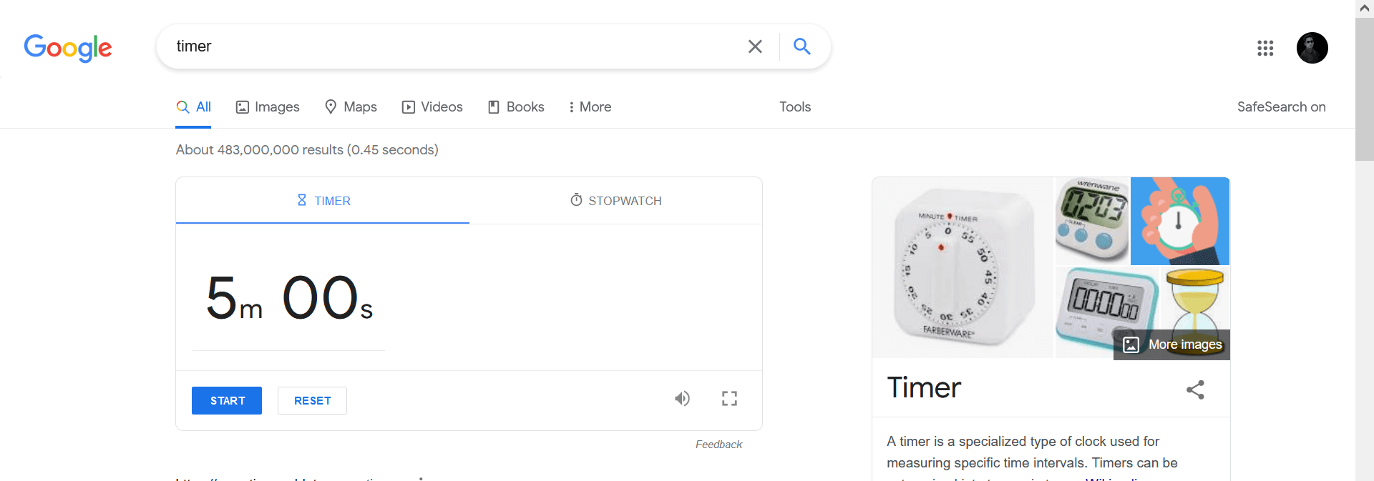This screenshot has height=481, width=1374.
Task: Go to the Images results
Action: 268,106
